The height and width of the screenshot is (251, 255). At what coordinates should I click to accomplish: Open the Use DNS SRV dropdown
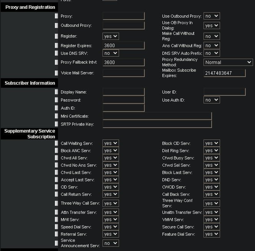tap(111, 53)
